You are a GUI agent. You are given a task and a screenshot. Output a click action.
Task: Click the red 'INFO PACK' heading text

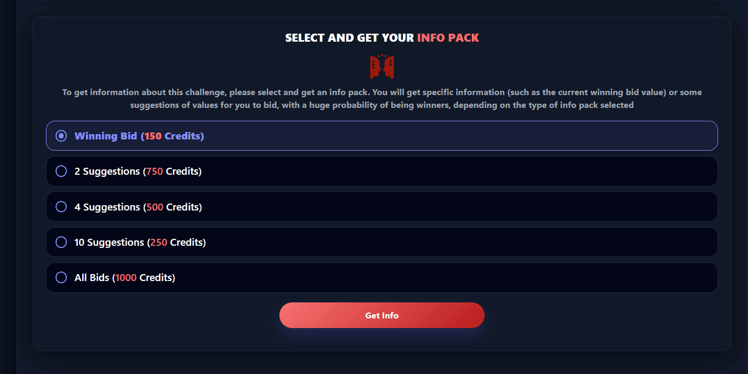448,38
